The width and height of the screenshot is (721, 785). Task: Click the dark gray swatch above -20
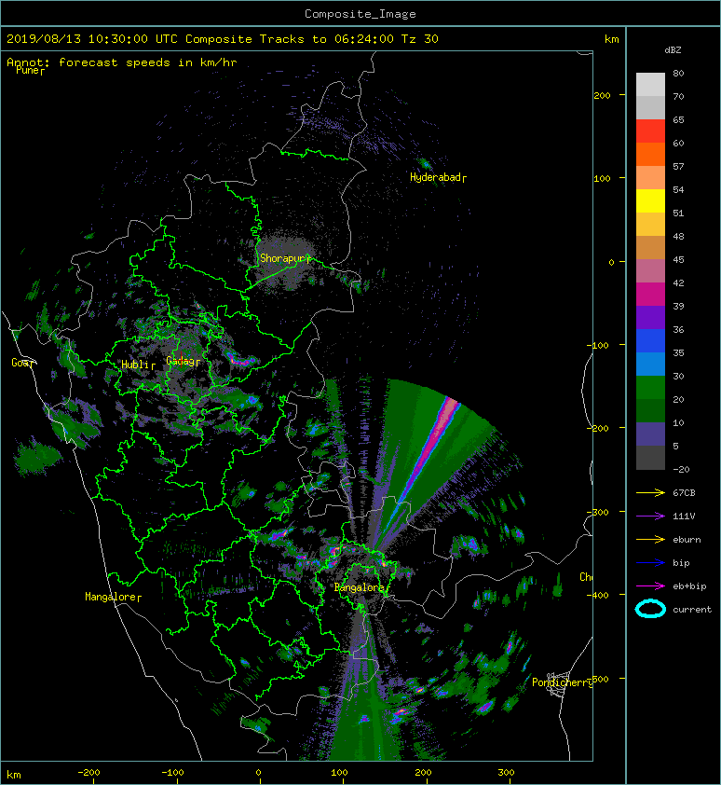coord(650,458)
